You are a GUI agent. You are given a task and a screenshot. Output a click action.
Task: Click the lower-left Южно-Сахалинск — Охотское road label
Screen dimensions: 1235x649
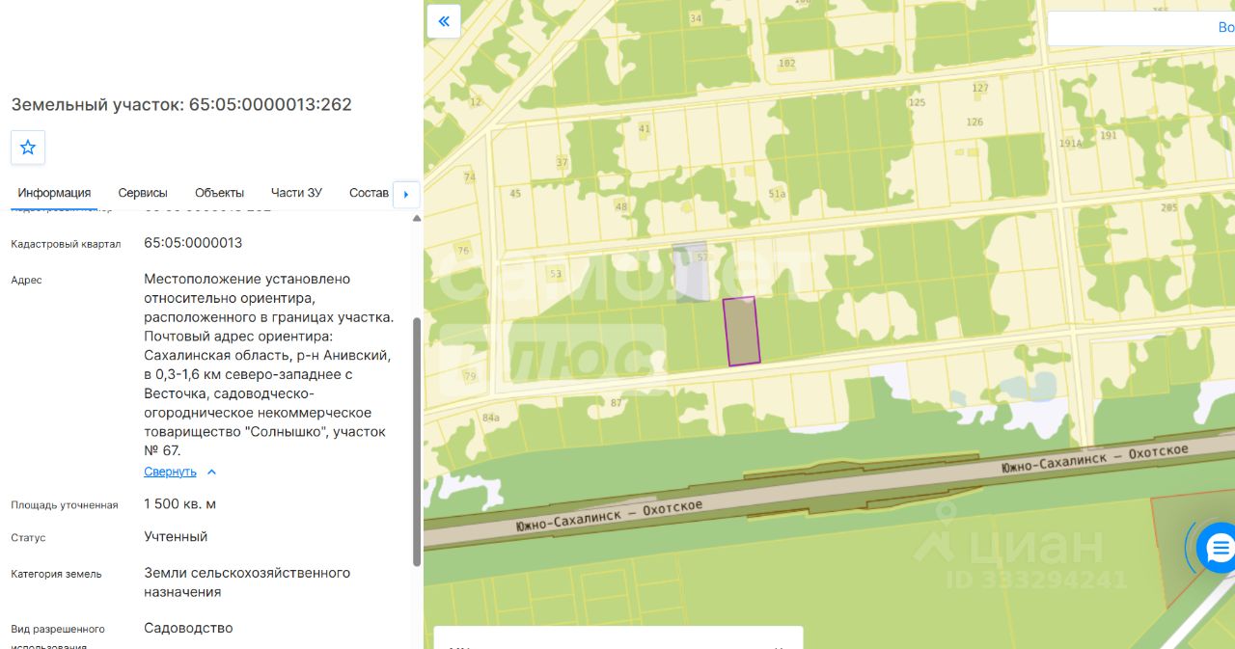click(x=610, y=516)
